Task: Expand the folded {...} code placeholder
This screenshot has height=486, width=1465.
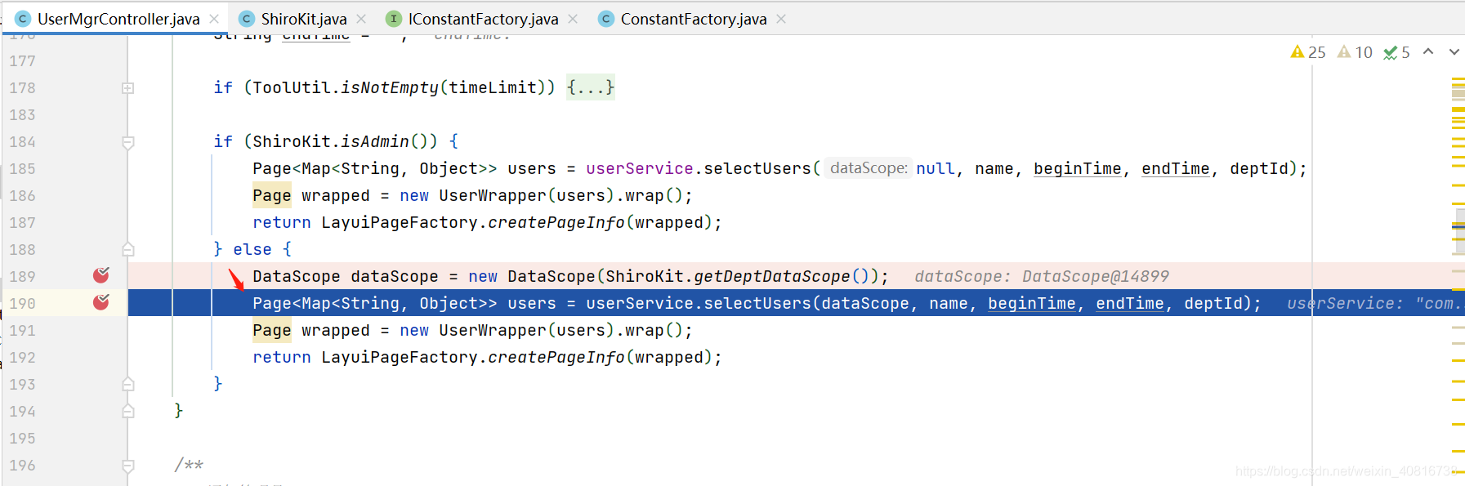Action: pyautogui.click(x=591, y=87)
